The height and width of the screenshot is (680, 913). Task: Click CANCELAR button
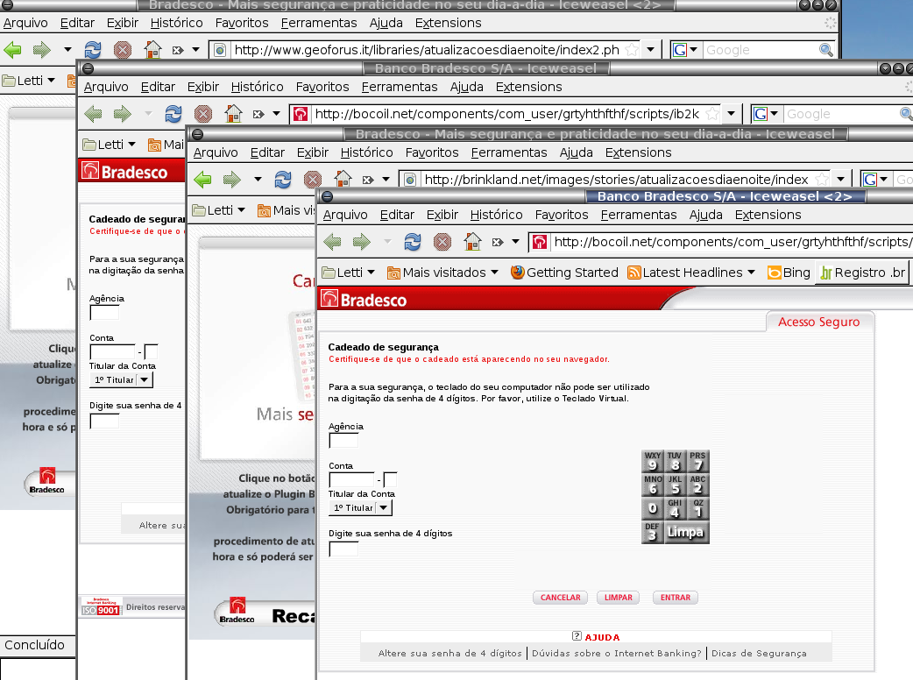point(560,598)
